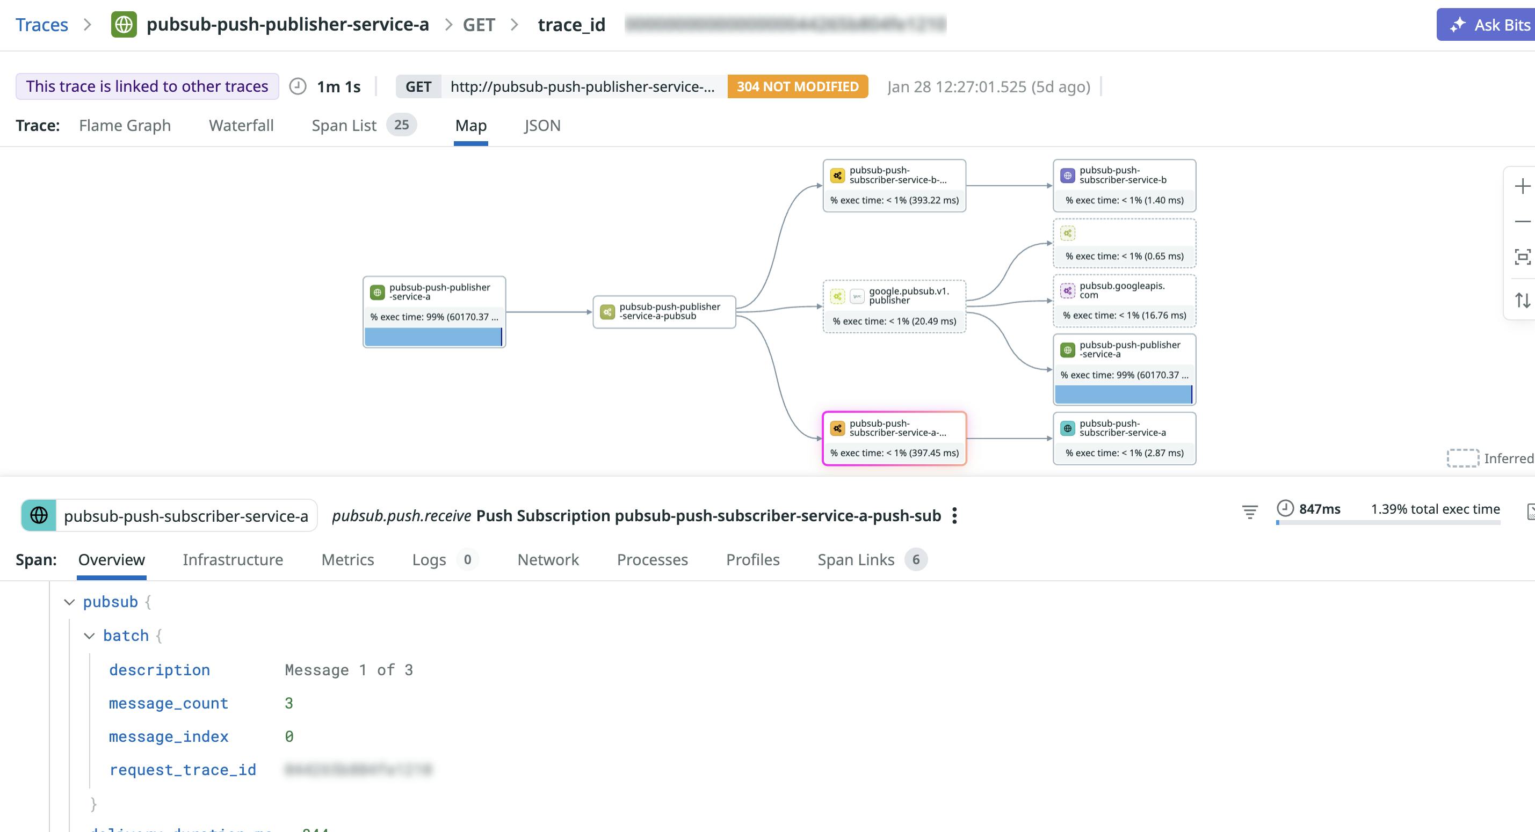This screenshot has height=832, width=1535.
Task: Select the highlighted pubsub-push-subscriber-service-a node
Action: click(x=894, y=437)
